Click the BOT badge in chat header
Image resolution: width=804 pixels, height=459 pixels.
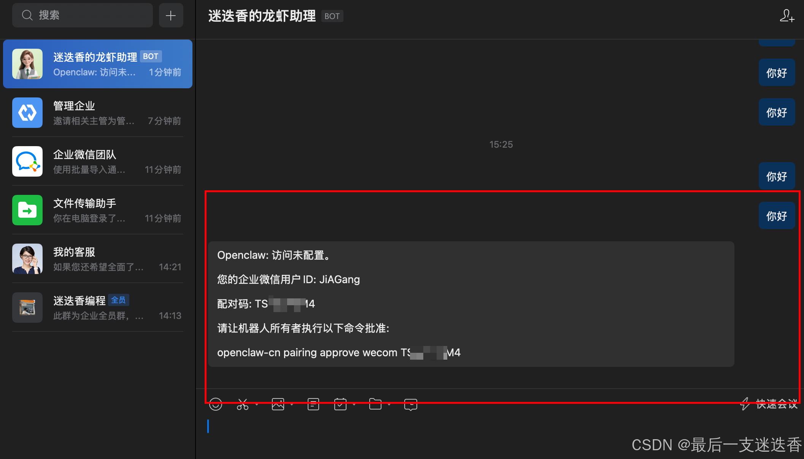[x=332, y=16]
